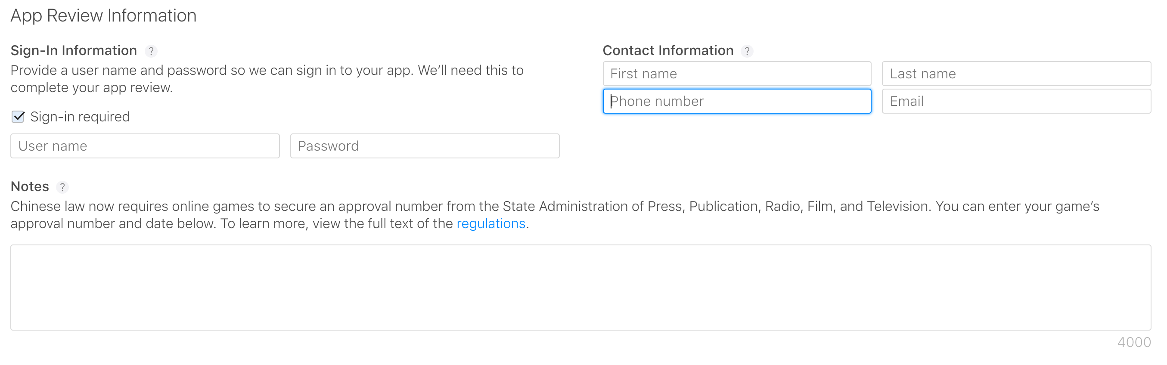Focus the Phone number field

click(x=737, y=101)
